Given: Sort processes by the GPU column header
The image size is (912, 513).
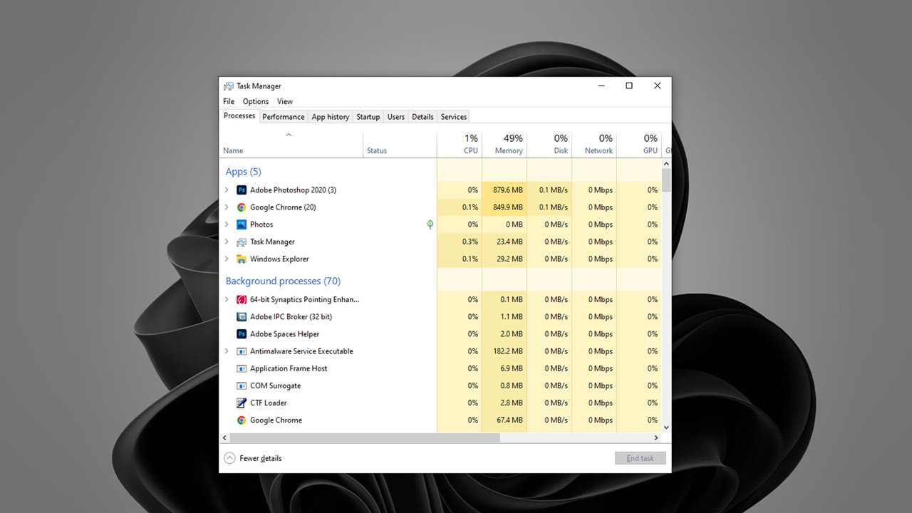Looking at the screenshot, I should (x=639, y=145).
